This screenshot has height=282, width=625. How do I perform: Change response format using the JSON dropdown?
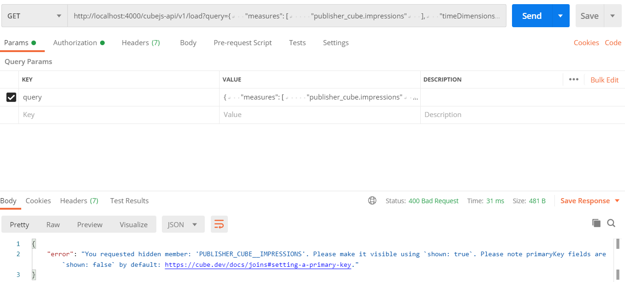coord(183,224)
